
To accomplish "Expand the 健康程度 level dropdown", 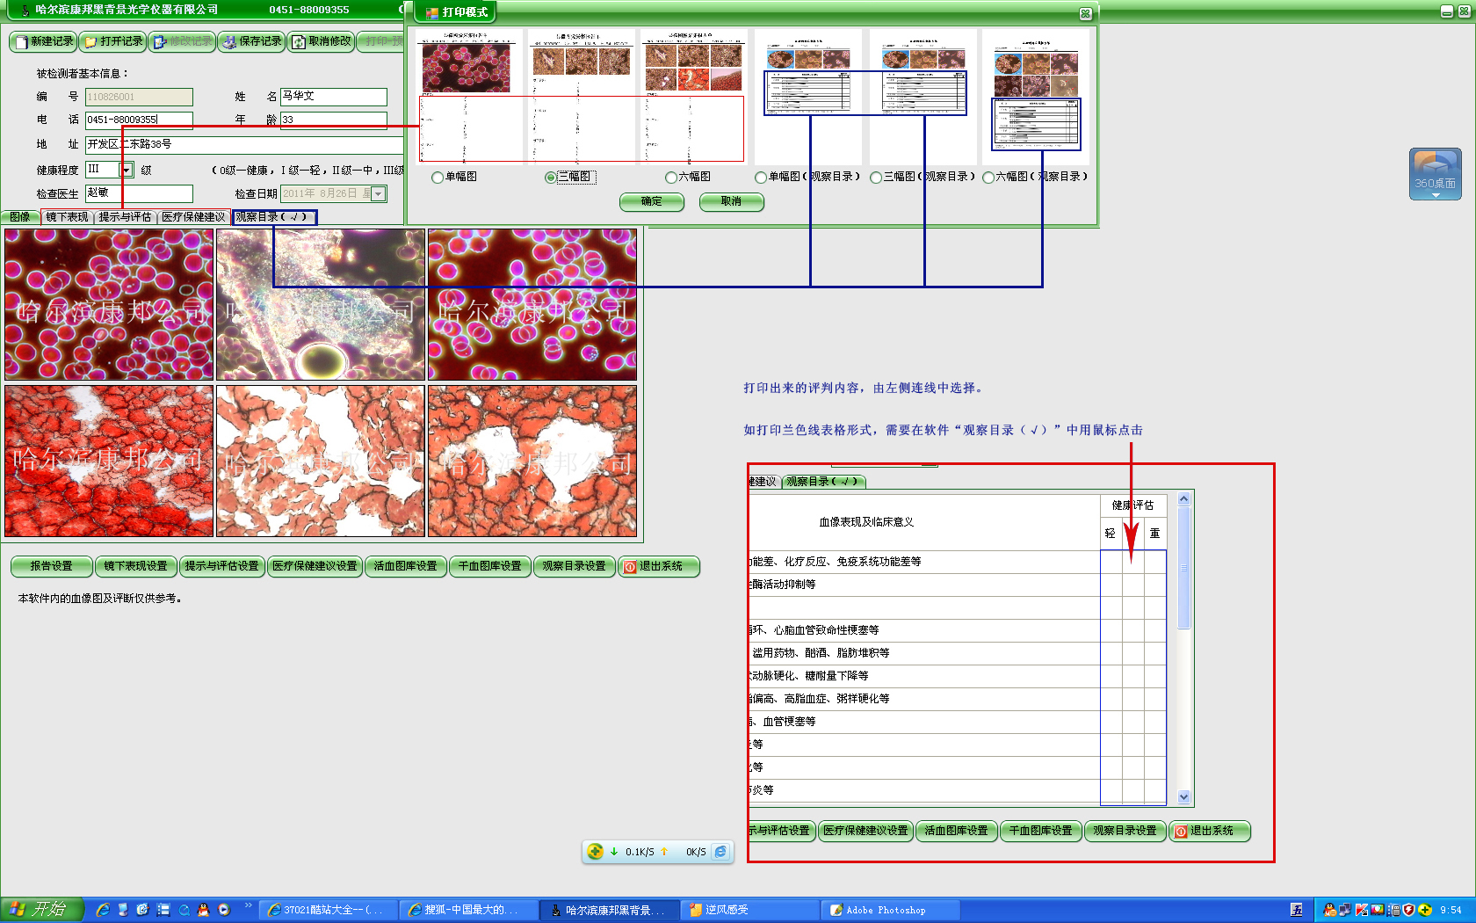I will coord(127,170).
